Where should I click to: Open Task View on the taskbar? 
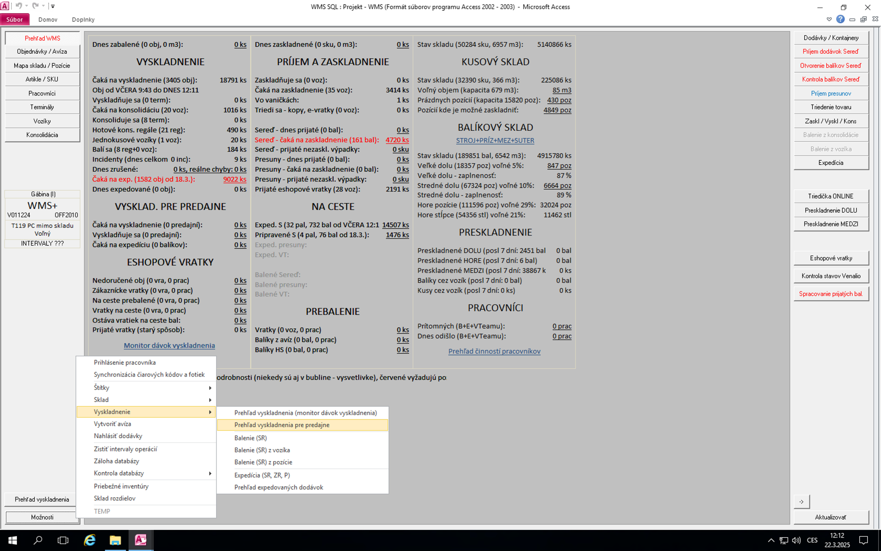coord(63,540)
